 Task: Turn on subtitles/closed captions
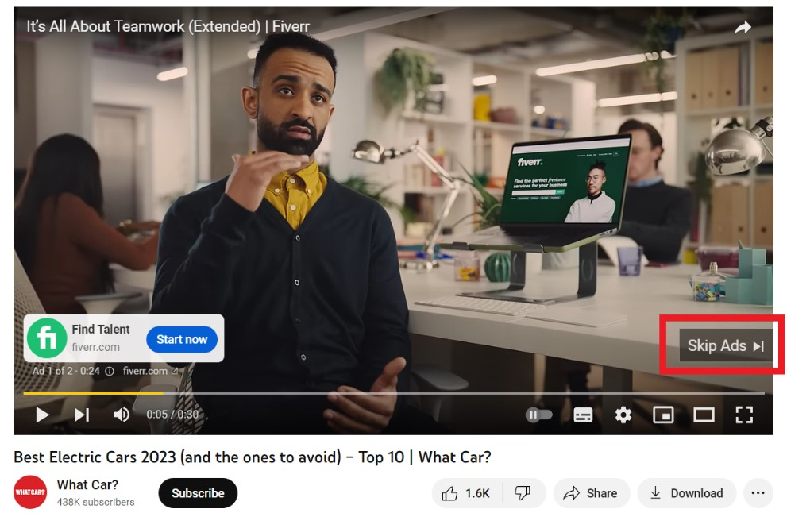click(583, 415)
